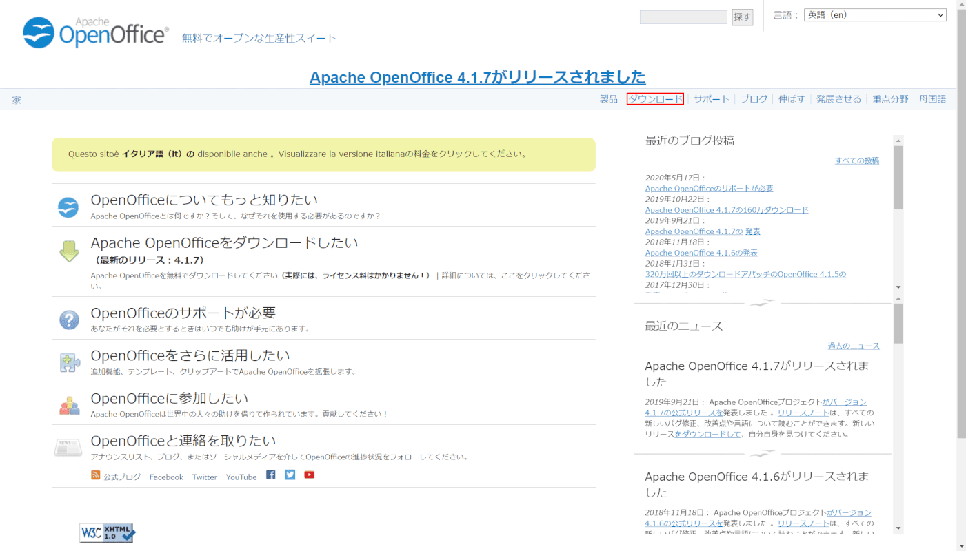Image resolution: width=966 pixels, height=551 pixels.
Task: Click the people participate icon
Action: (x=69, y=405)
